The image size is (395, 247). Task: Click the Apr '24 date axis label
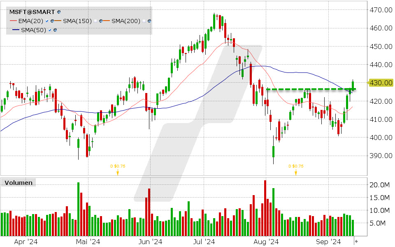point(26,242)
